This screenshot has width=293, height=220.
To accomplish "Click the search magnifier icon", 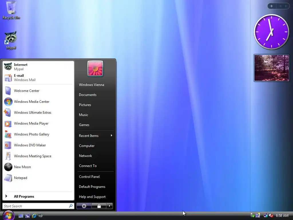I will pyautogui.click(x=71, y=206).
